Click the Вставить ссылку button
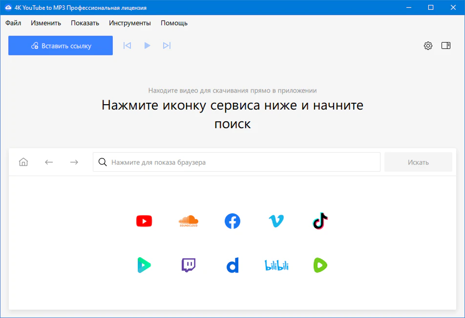 click(x=60, y=45)
